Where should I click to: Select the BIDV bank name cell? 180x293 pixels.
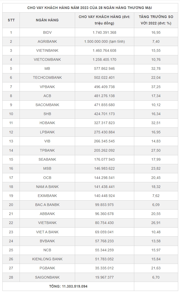[47, 32]
